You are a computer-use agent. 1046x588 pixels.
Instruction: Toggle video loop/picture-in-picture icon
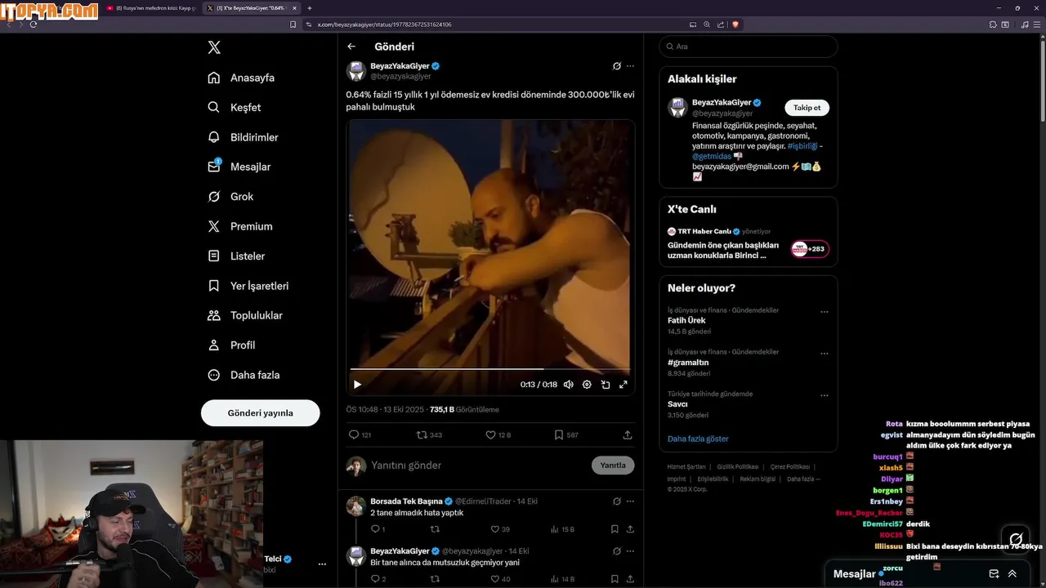tap(606, 384)
